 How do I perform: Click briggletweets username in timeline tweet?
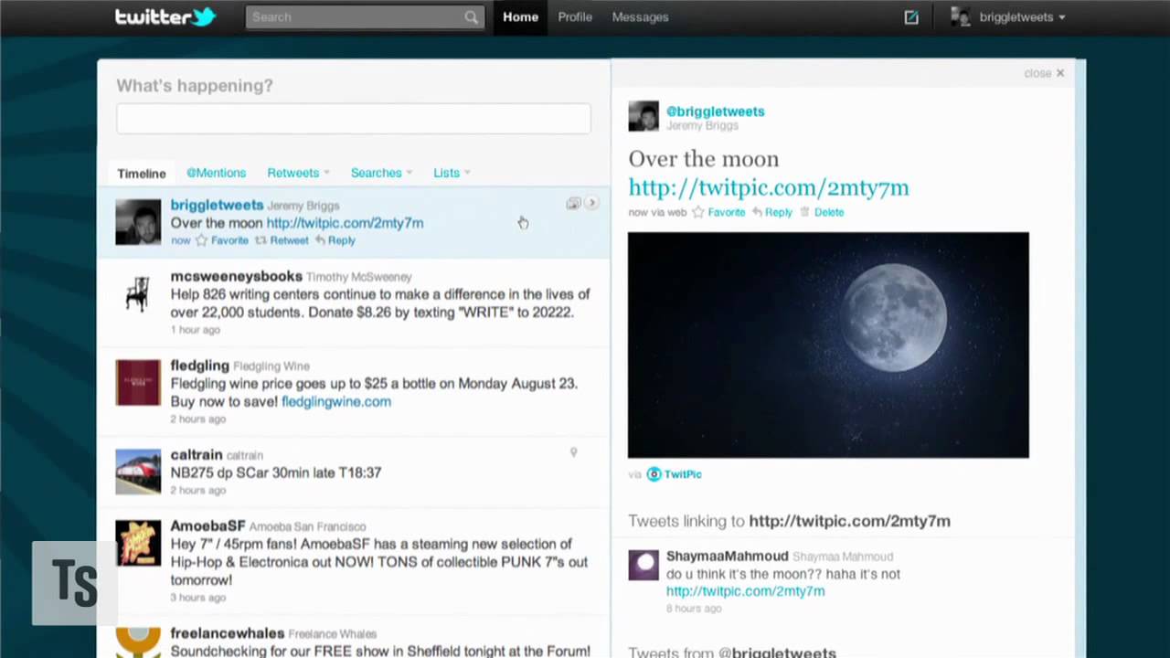point(217,205)
